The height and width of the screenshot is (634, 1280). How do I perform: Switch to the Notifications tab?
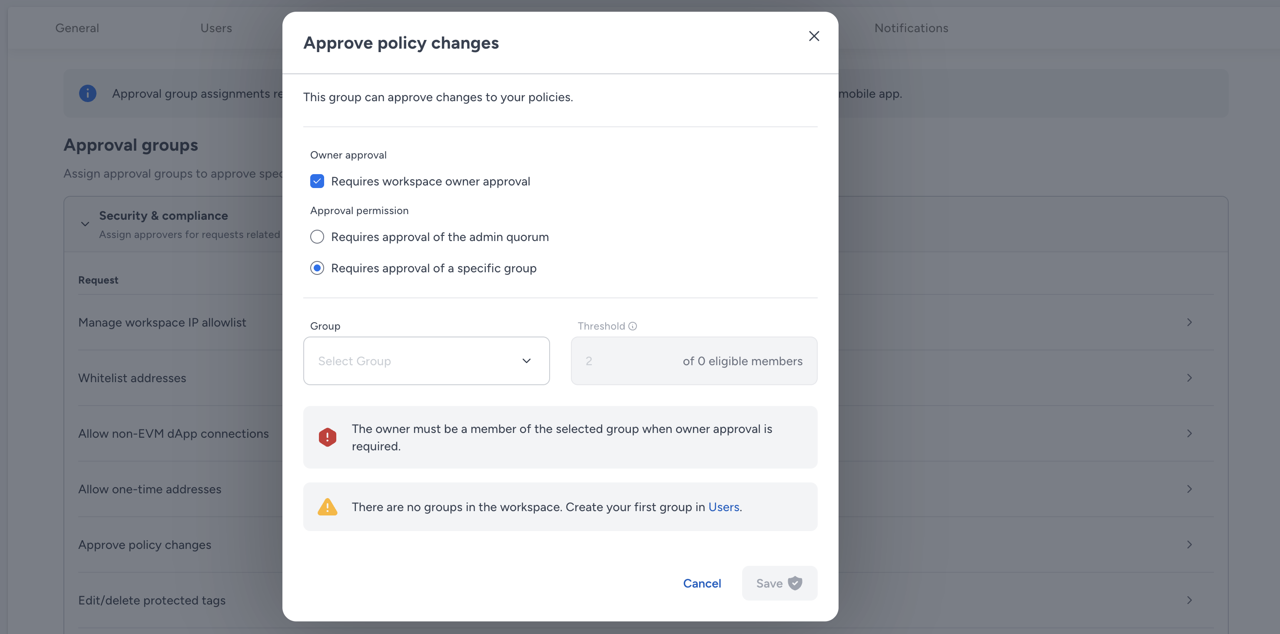911,28
